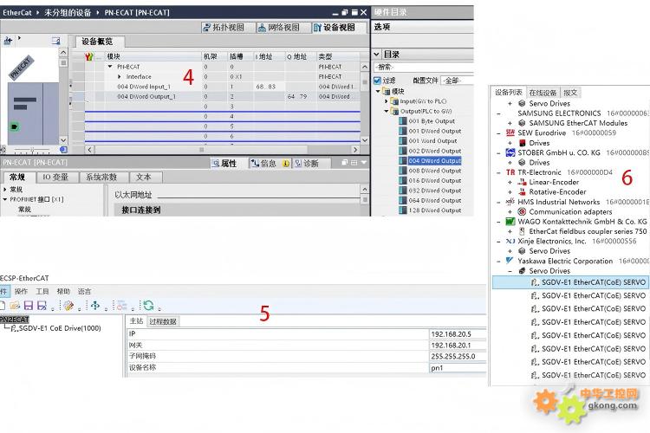The width and height of the screenshot is (650, 433).
Task: Collapse the 模块 folder in the hardware catalog
Action: click(378, 91)
